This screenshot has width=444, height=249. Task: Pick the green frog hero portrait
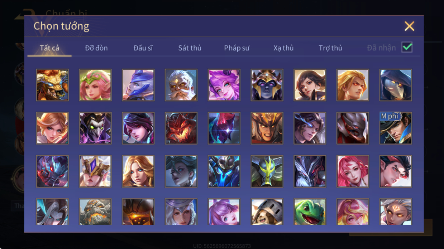310,212
